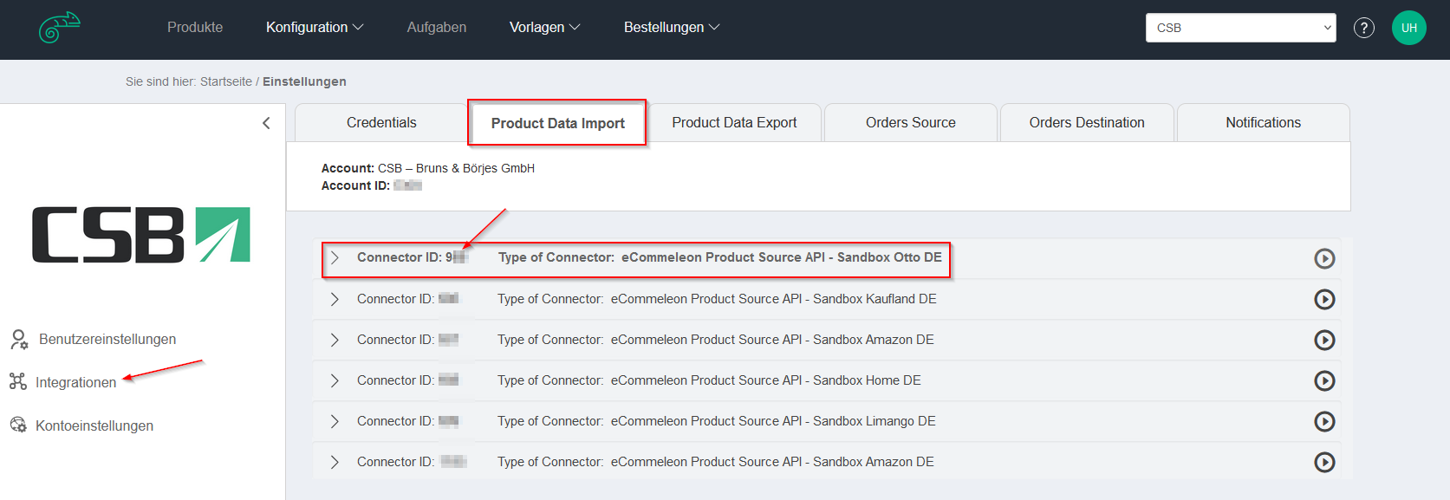
Task: Go to Aufgaben in the top navigation
Action: click(437, 28)
